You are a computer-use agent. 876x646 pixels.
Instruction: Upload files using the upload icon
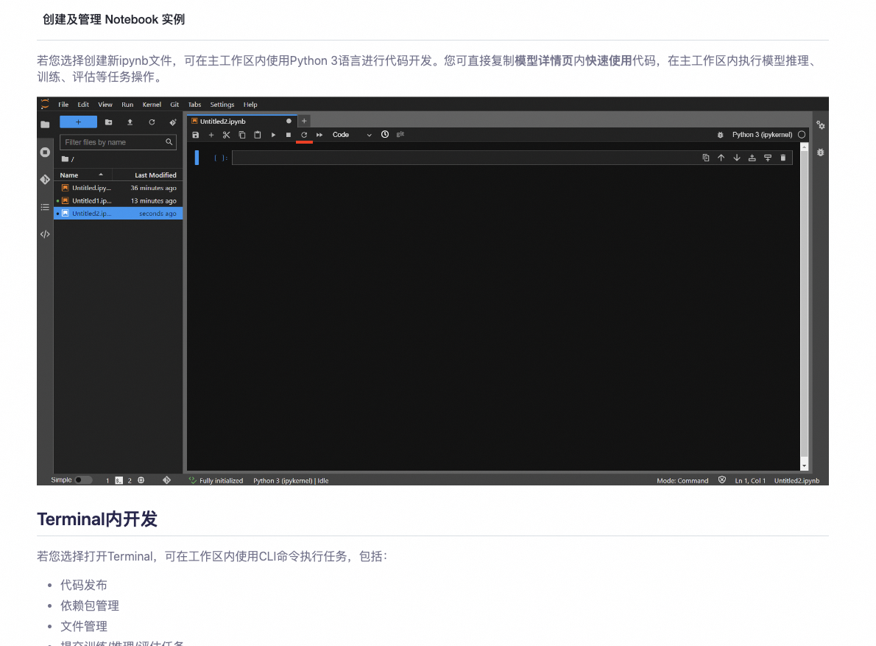[130, 122]
